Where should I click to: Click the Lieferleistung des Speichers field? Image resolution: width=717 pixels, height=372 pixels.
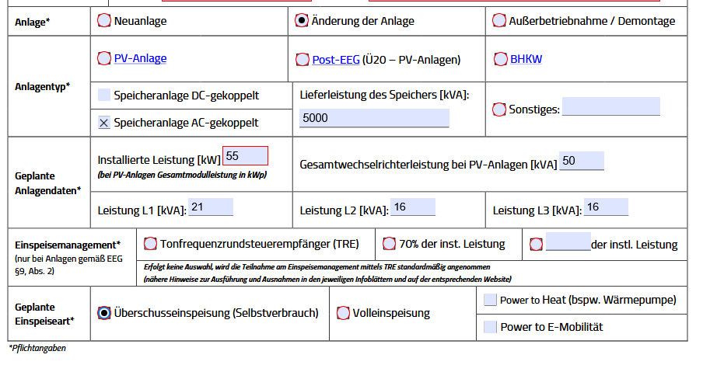coord(374,118)
